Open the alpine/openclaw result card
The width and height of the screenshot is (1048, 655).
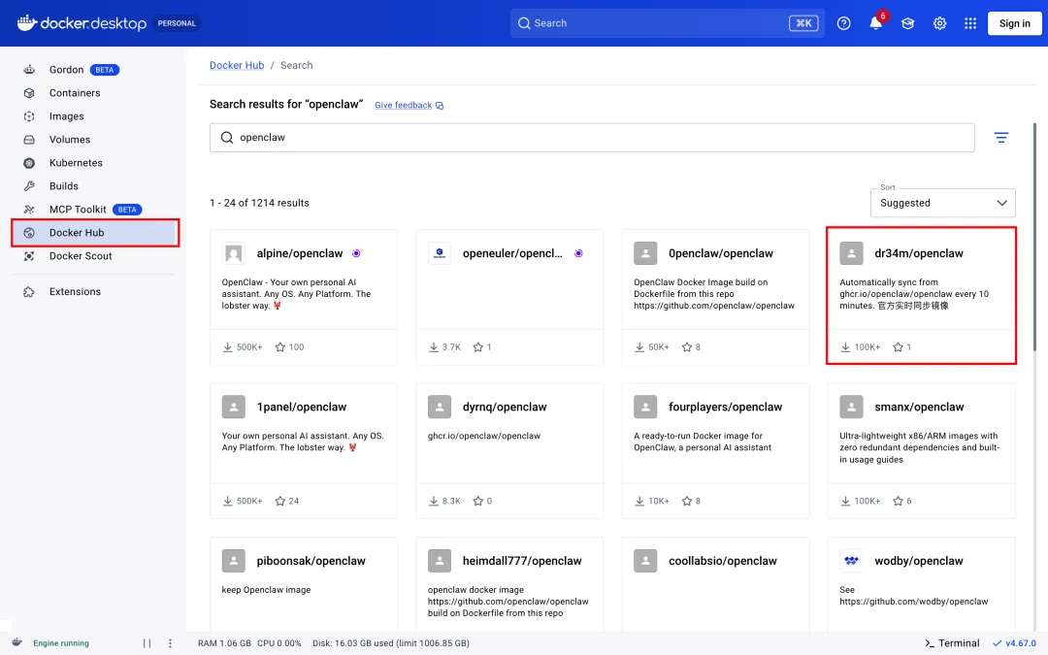click(x=304, y=298)
